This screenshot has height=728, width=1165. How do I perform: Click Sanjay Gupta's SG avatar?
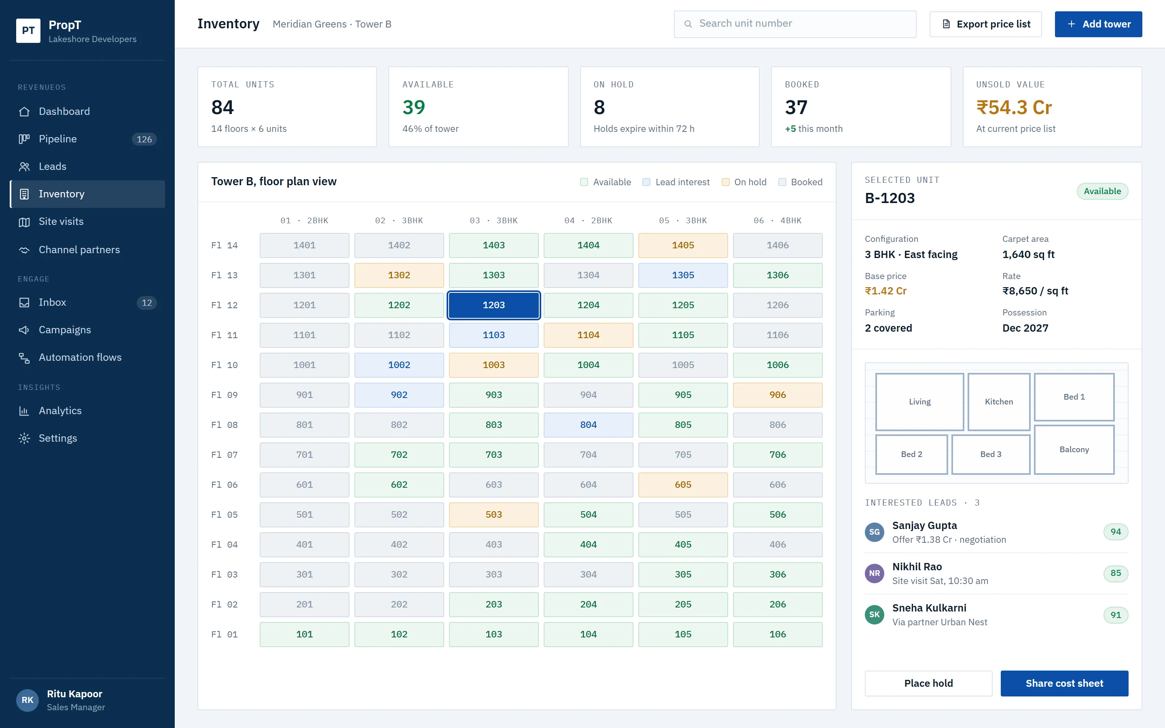pyautogui.click(x=874, y=532)
